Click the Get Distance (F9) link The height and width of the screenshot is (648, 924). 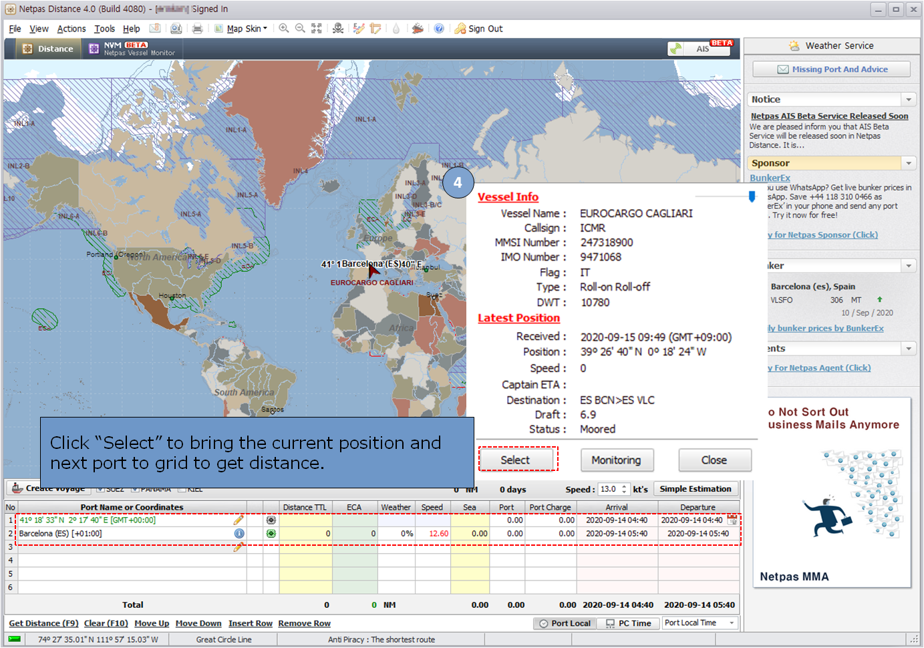pos(43,623)
